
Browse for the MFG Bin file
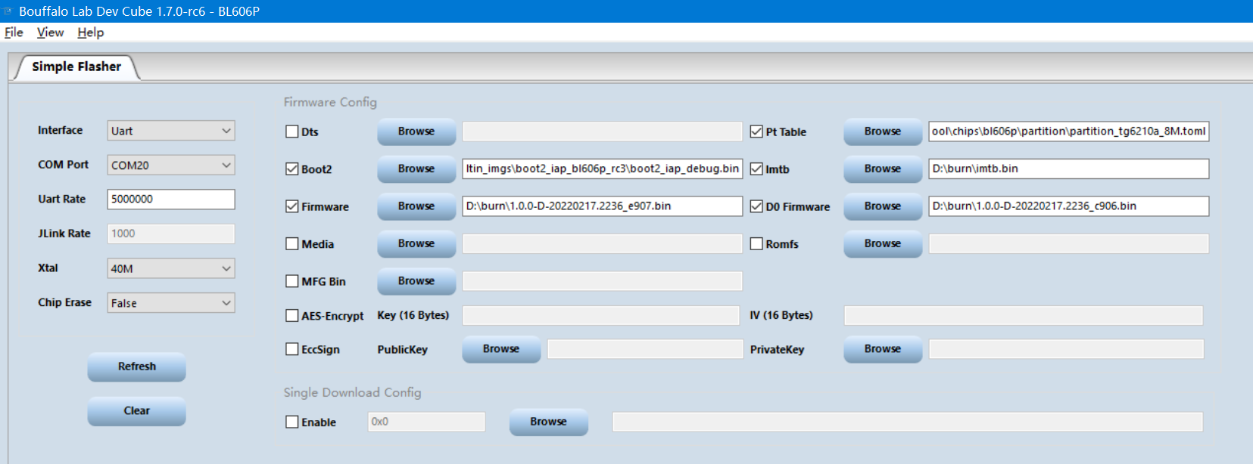pyautogui.click(x=416, y=281)
